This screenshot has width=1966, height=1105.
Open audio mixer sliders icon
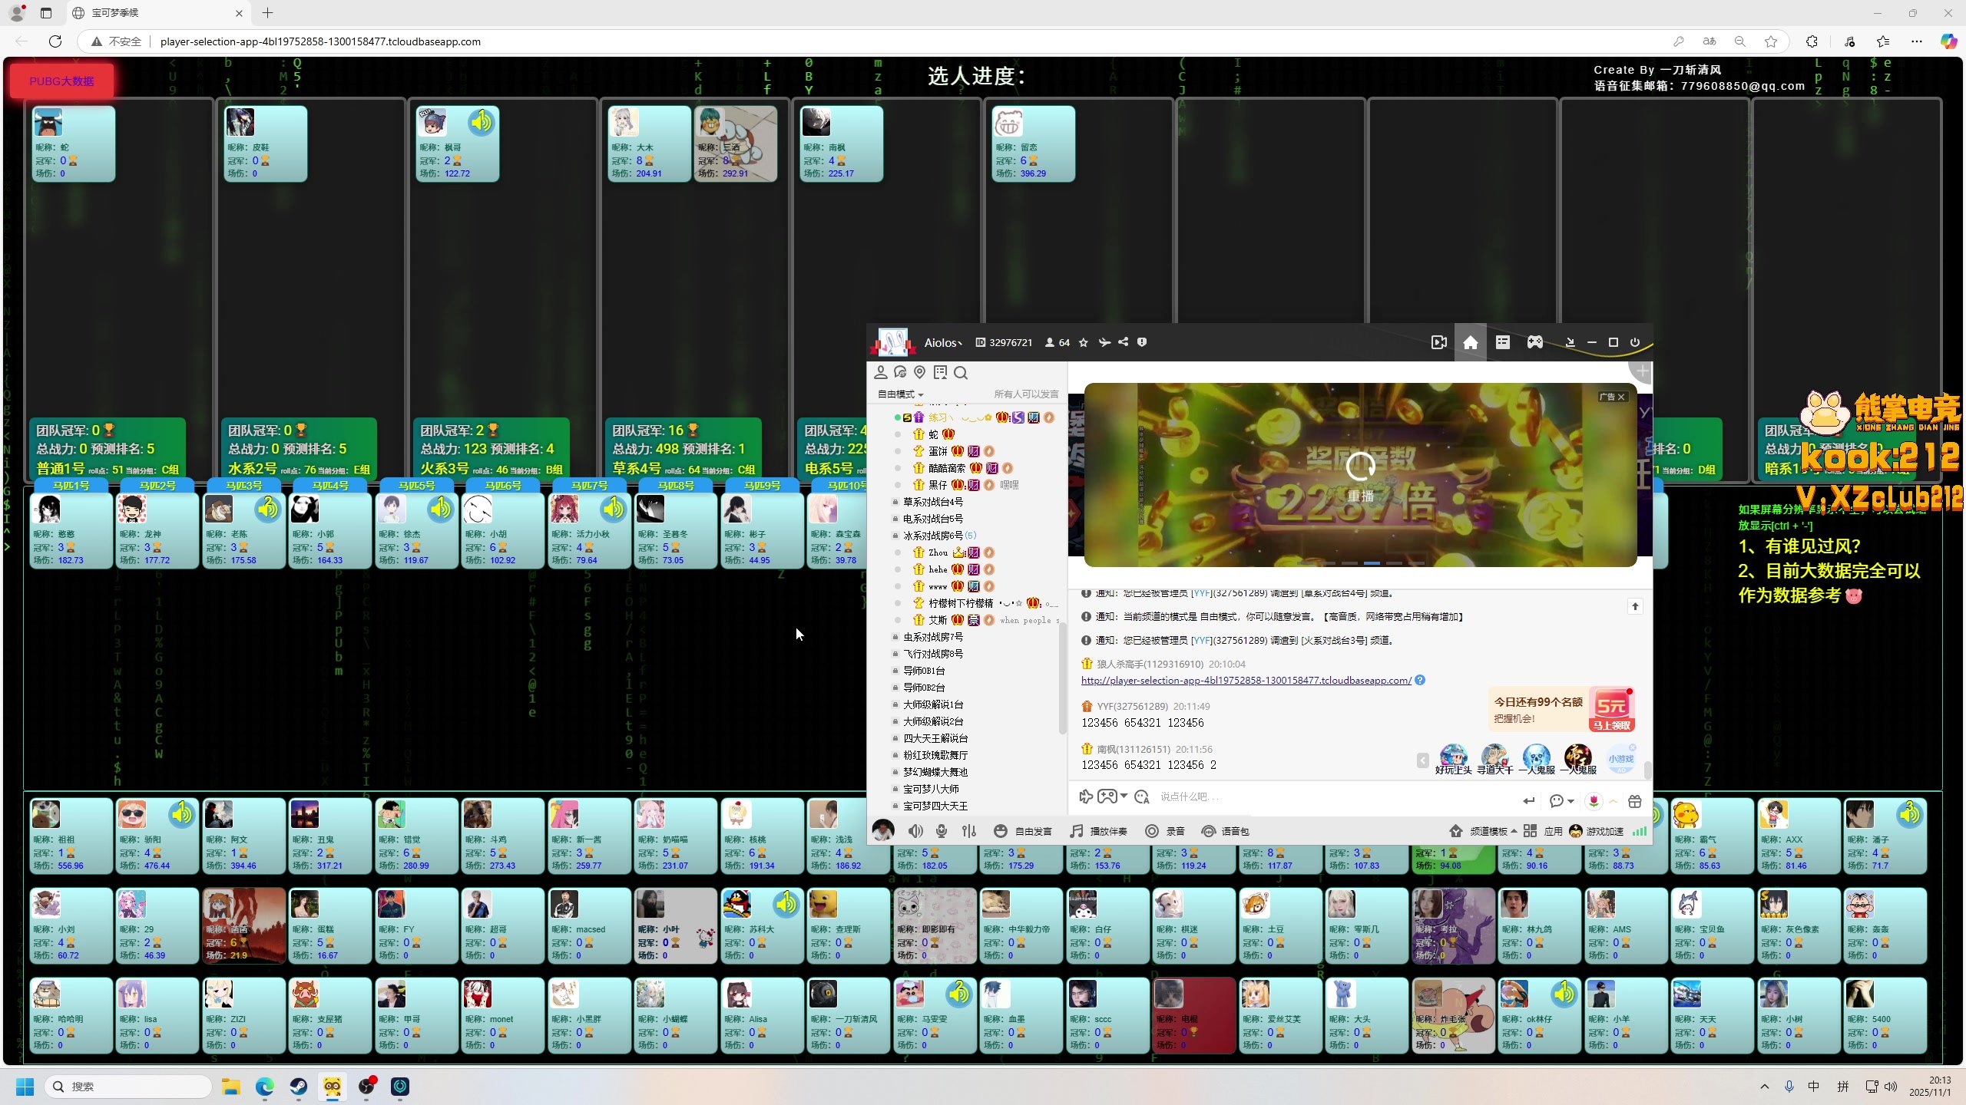969,831
